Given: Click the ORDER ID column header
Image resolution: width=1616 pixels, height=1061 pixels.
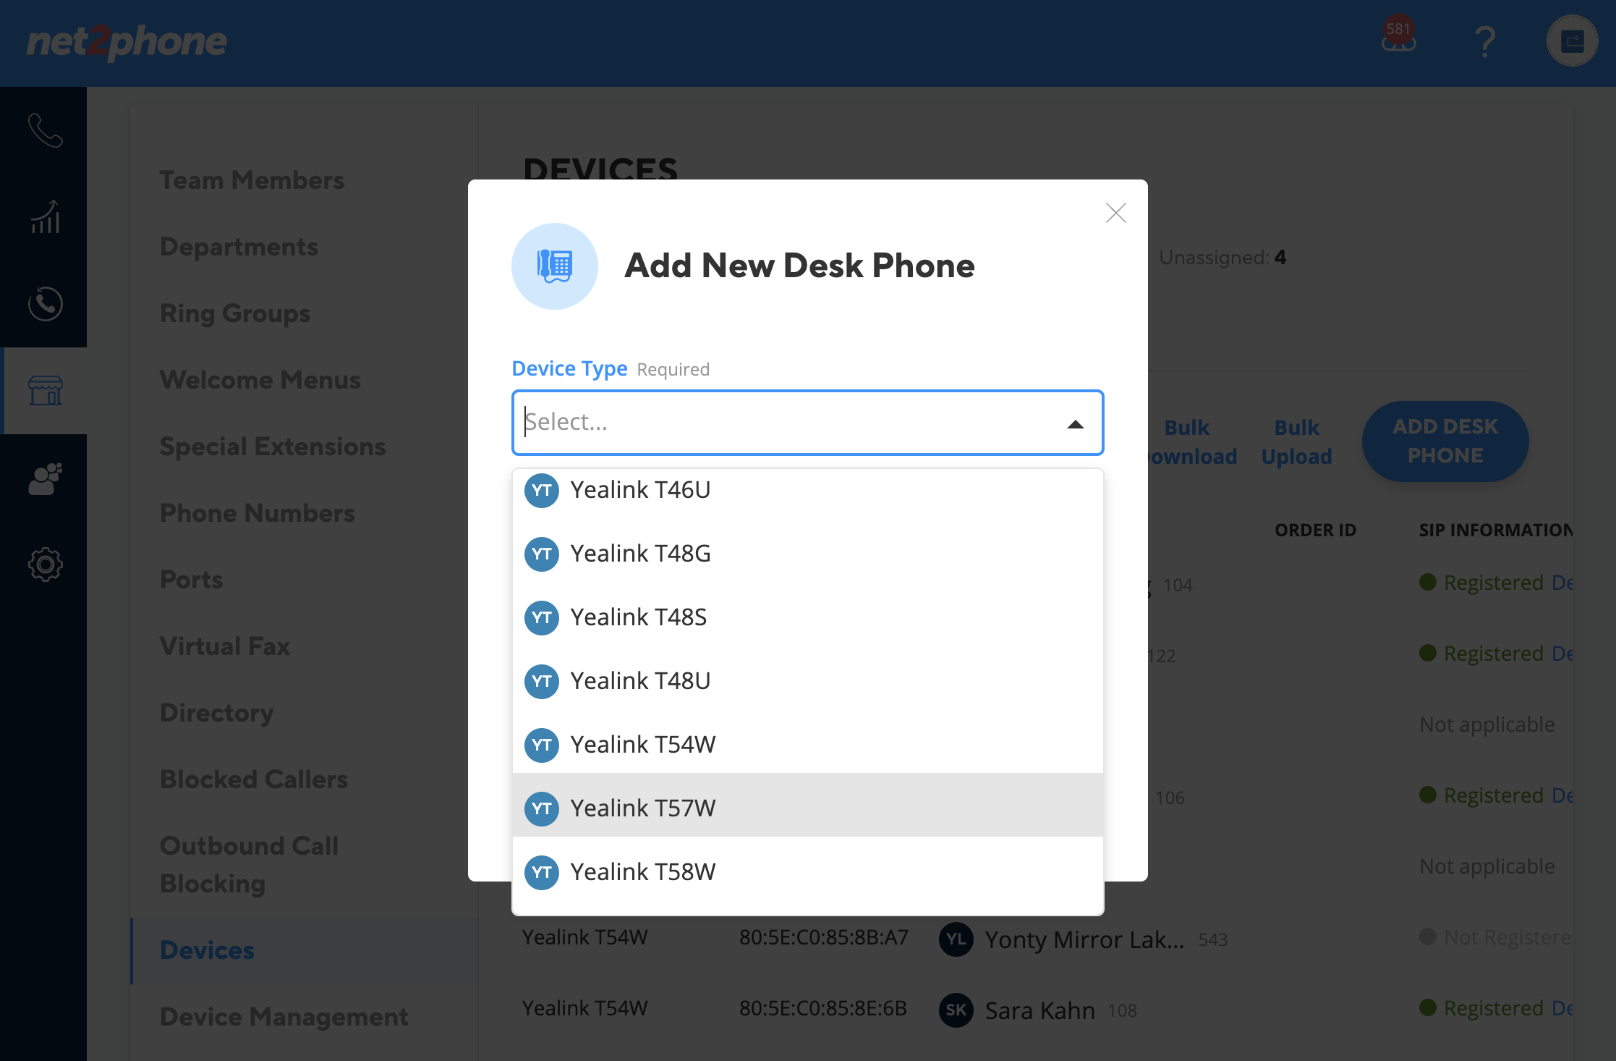Looking at the screenshot, I should [1315, 530].
